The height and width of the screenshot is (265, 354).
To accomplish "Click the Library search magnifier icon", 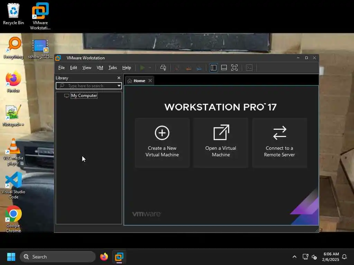I will click(62, 86).
